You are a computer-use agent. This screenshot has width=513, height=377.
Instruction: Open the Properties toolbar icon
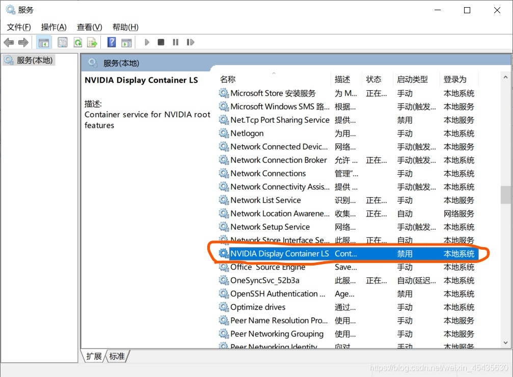63,42
